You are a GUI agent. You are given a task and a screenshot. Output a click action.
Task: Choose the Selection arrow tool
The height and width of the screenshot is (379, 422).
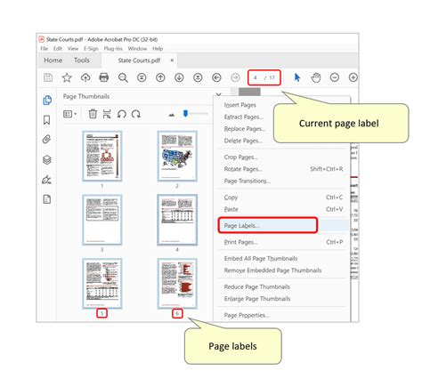pyautogui.click(x=297, y=77)
